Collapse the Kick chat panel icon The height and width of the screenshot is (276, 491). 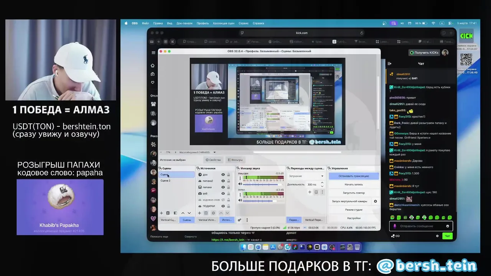[389, 64]
